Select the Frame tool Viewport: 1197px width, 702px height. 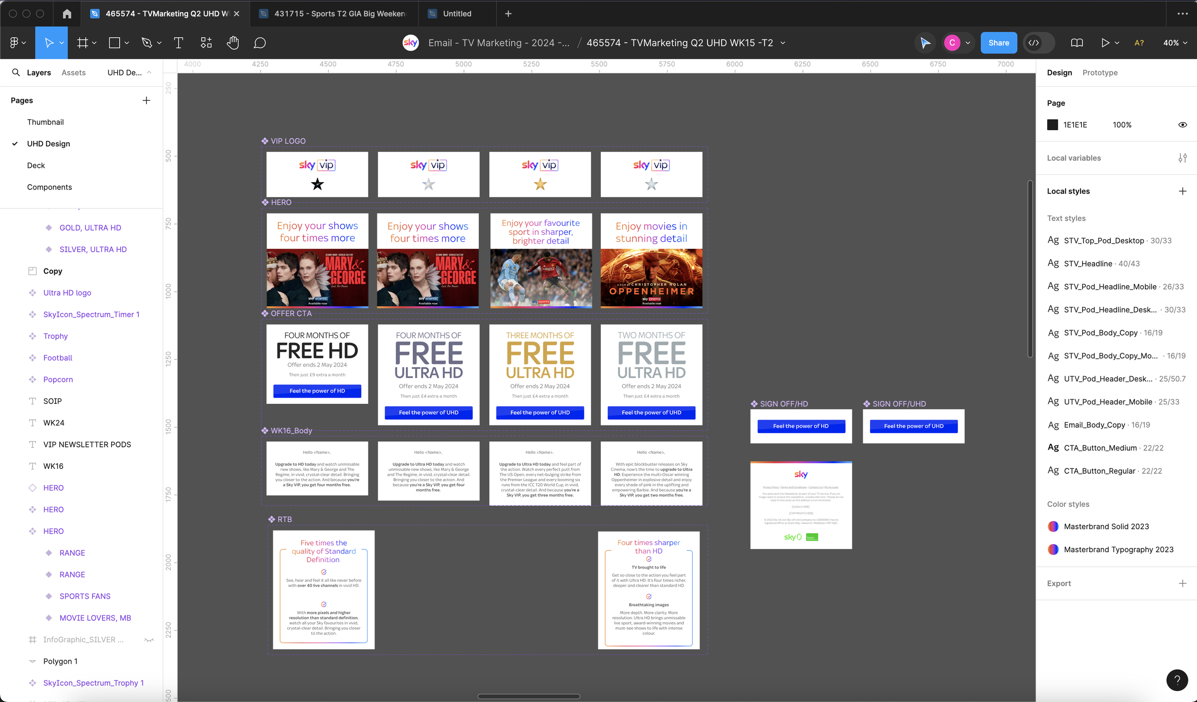coord(82,43)
